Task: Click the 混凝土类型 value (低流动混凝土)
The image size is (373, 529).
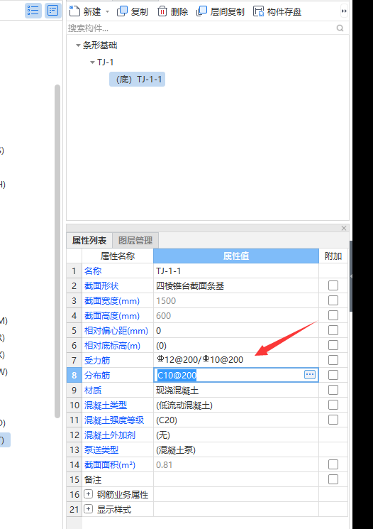Action: [184, 405]
